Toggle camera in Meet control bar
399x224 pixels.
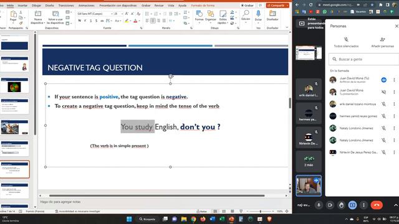click(330, 205)
